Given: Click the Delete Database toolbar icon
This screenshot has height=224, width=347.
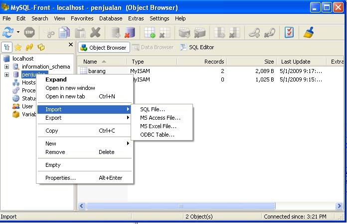Looking at the screenshot, I should 130,33.
